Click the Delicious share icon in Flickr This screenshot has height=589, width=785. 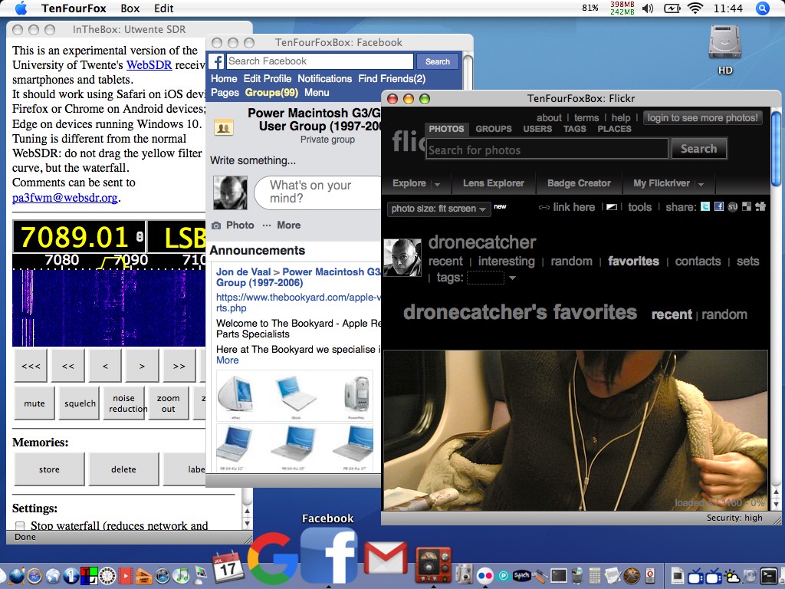(747, 206)
